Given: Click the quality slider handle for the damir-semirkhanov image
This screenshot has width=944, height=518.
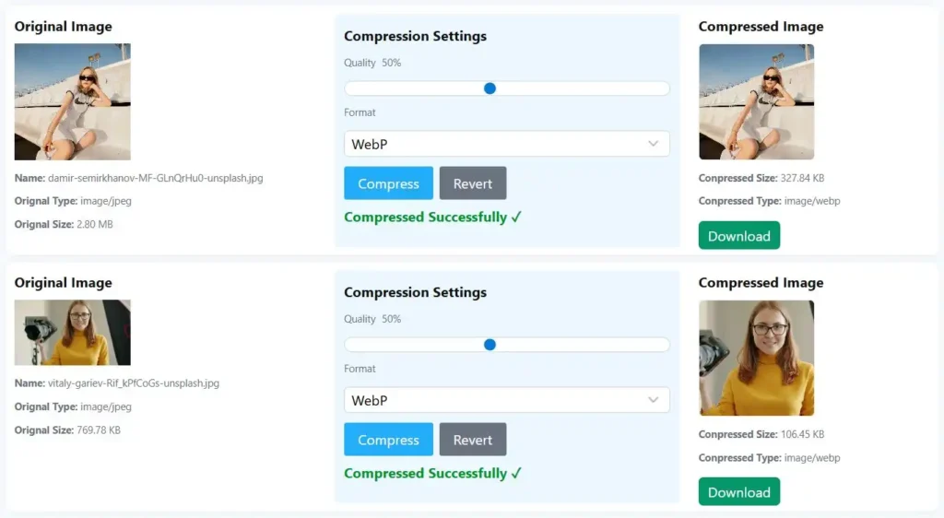Looking at the screenshot, I should point(490,88).
